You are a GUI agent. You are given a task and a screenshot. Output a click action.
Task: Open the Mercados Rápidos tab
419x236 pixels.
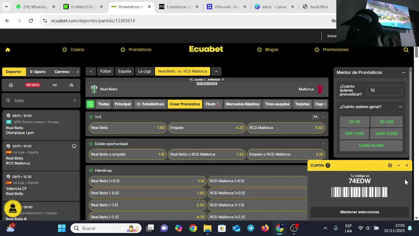(x=243, y=104)
